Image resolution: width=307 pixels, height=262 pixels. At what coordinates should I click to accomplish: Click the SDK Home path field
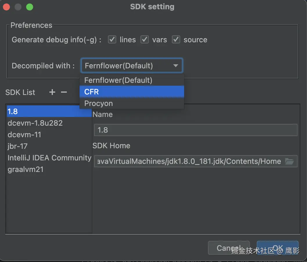click(x=189, y=161)
